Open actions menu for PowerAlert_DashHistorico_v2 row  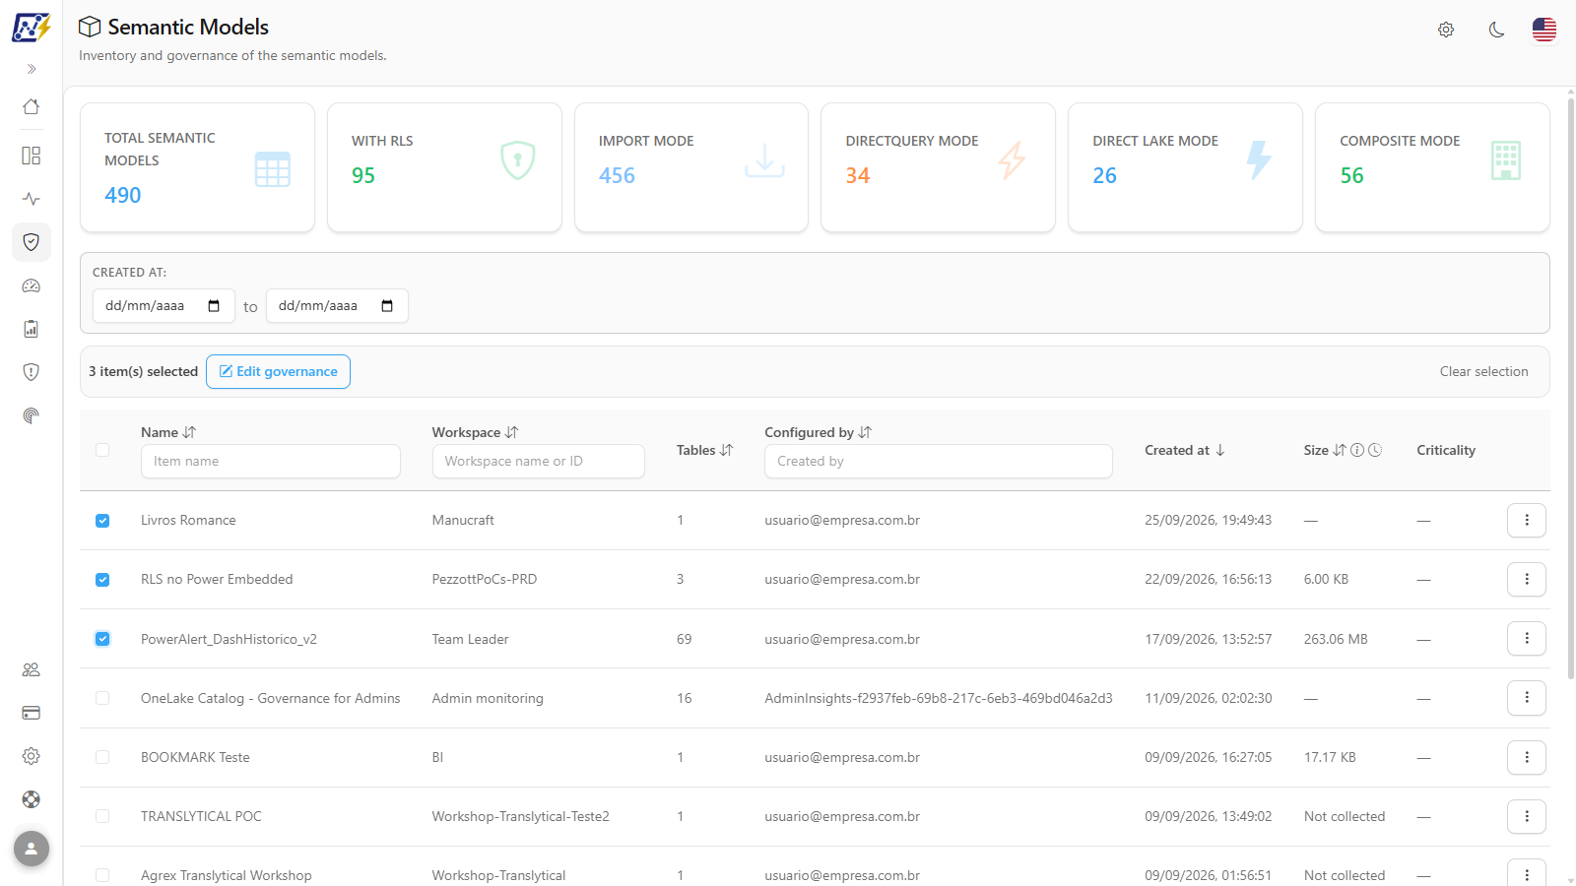click(1527, 638)
